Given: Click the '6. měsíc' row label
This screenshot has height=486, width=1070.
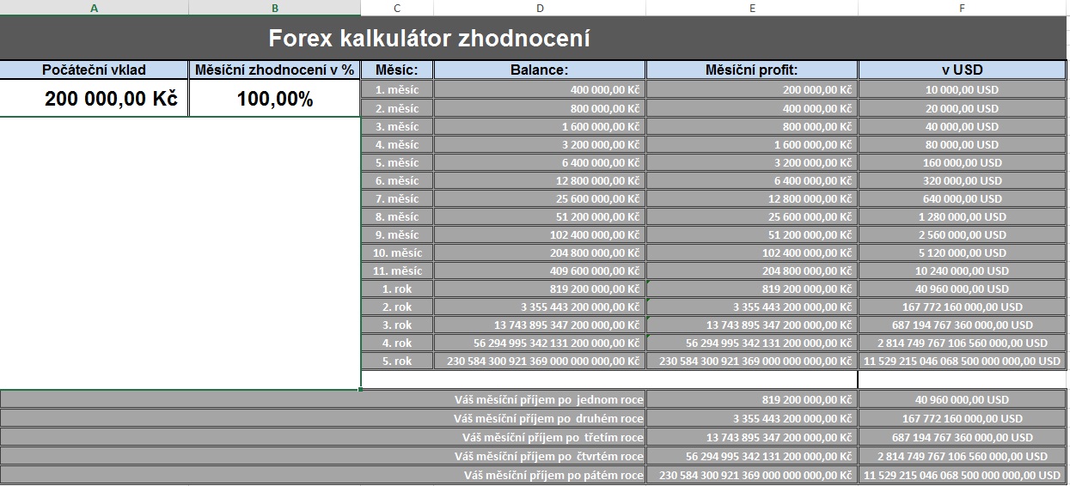Looking at the screenshot, I should point(397,180).
